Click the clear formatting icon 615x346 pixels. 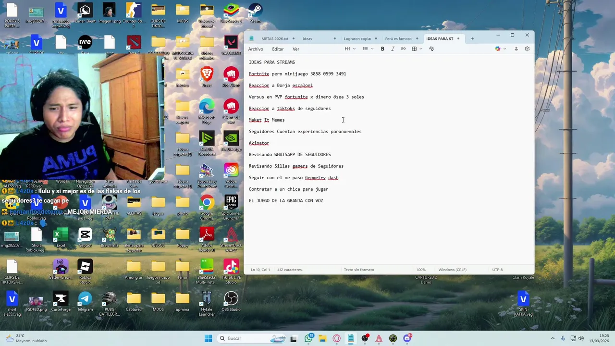click(431, 49)
